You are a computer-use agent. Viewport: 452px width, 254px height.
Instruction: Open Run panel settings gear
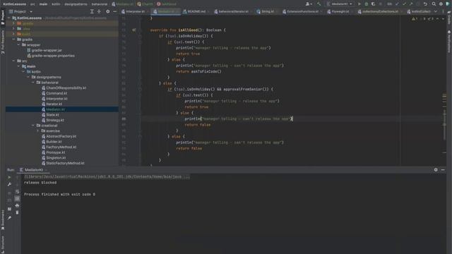pyautogui.click(x=436, y=170)
